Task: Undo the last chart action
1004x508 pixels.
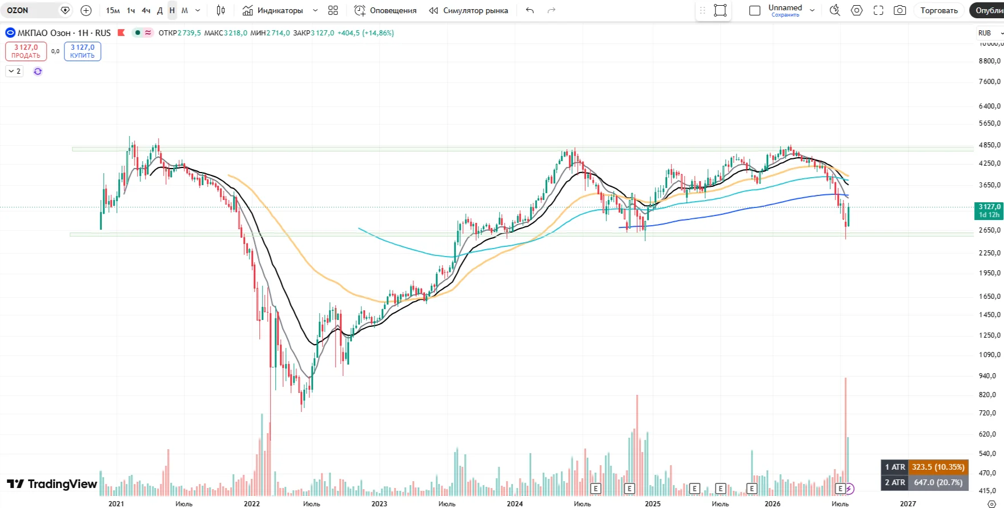Action: 530,10
